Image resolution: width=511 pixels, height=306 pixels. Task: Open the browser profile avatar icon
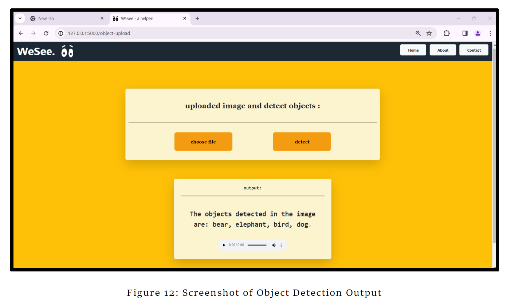(x=477, y=33)
